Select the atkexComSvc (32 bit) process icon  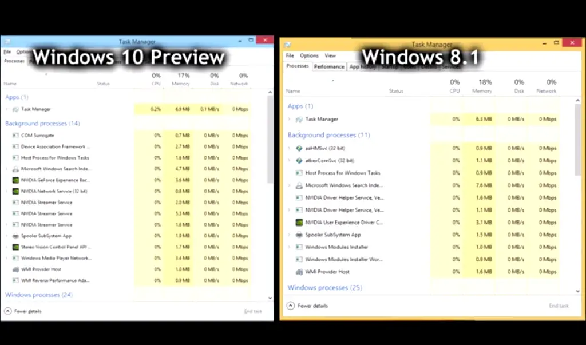coord(299,161)
